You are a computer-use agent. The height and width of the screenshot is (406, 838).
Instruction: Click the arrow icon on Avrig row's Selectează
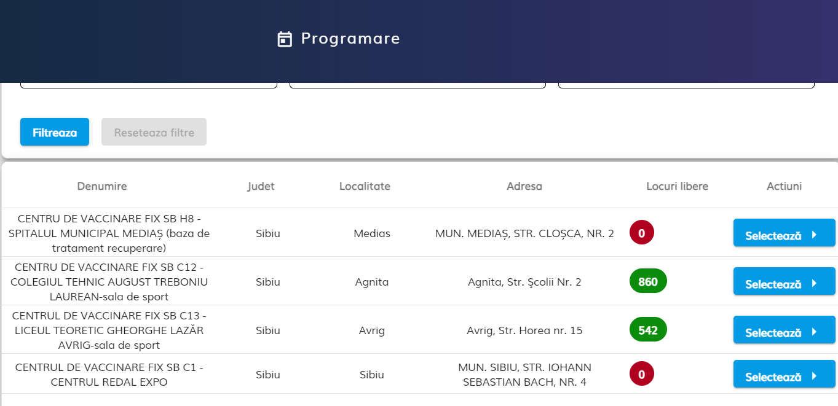[x=814, y=332]
